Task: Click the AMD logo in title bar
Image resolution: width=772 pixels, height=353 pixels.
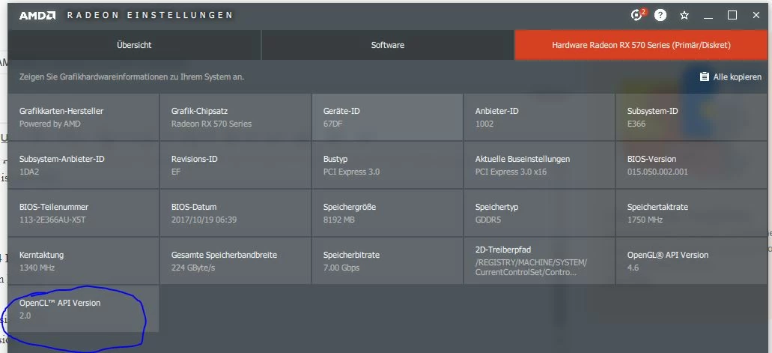Action: (x=37, y=15)
